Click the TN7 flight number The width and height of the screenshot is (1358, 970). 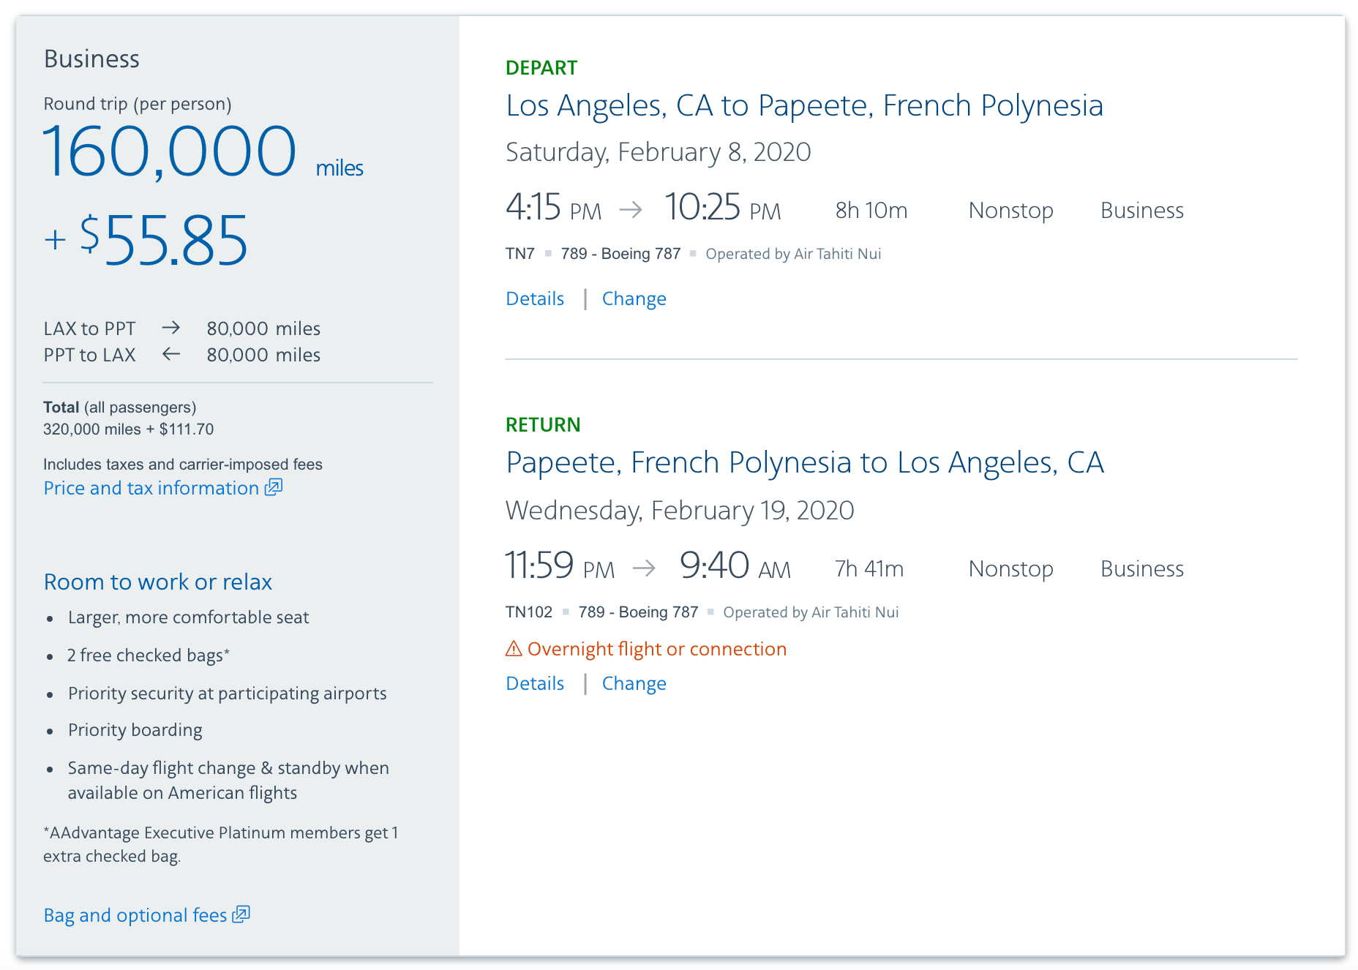point(519,254)
